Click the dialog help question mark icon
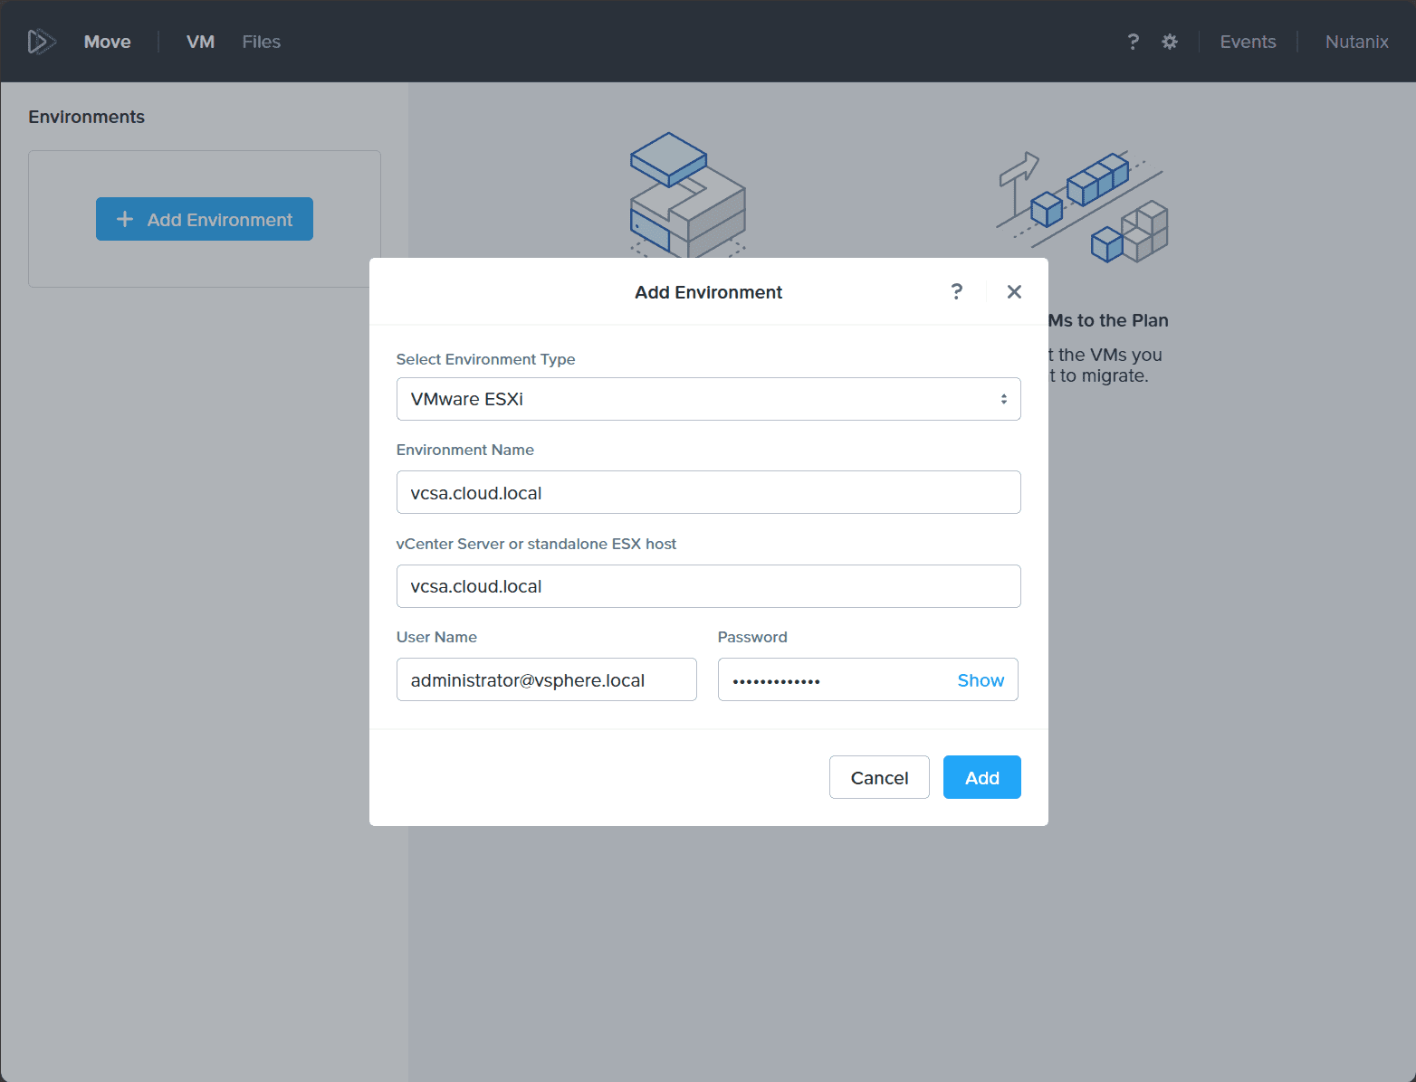The image size is (1416, 1082). (957, 291)
